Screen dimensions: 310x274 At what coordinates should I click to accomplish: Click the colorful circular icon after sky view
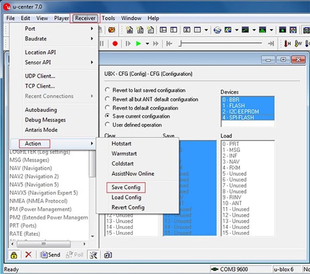point(293,30)
